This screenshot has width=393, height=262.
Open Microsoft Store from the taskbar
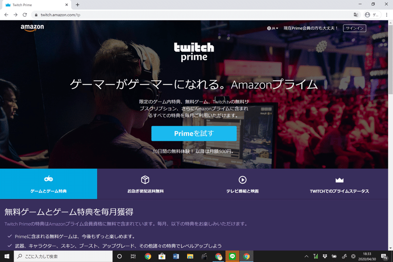coord(162,256)
